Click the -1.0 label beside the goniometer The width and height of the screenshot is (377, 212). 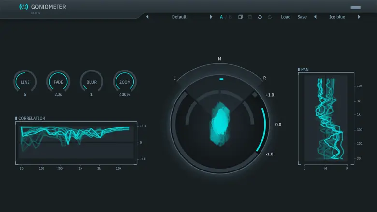[269, 154]
